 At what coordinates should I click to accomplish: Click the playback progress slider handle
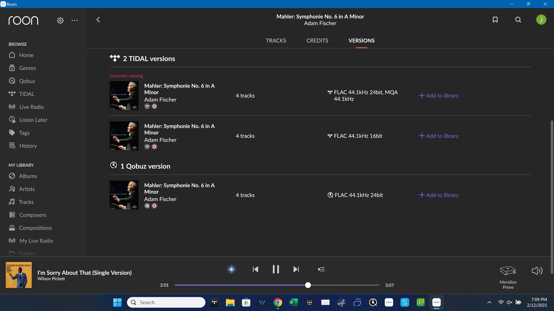click(x=308, y=285)
